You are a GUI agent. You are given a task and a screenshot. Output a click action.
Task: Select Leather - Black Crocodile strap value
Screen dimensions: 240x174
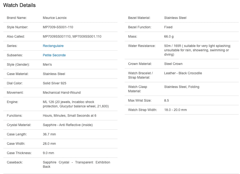pyautogui.click(x=183, y=73)
